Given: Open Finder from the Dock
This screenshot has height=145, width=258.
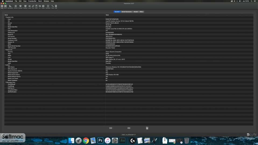Looking at the screenshot, I should pos(71,140).
